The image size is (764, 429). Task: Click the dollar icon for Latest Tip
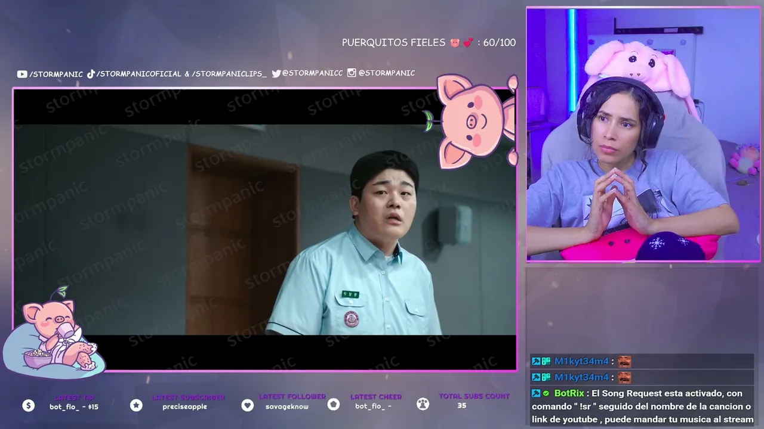[28, 405]
